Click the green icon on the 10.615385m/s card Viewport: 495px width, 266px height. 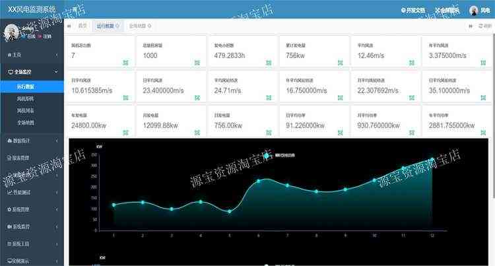[125, 98]
